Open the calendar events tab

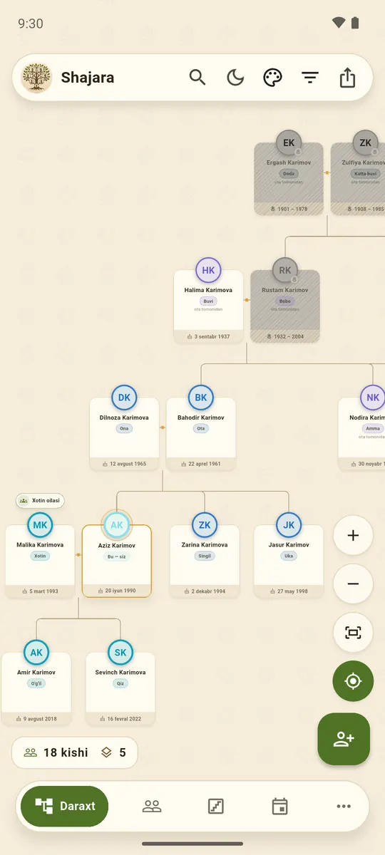click(279, 806)
